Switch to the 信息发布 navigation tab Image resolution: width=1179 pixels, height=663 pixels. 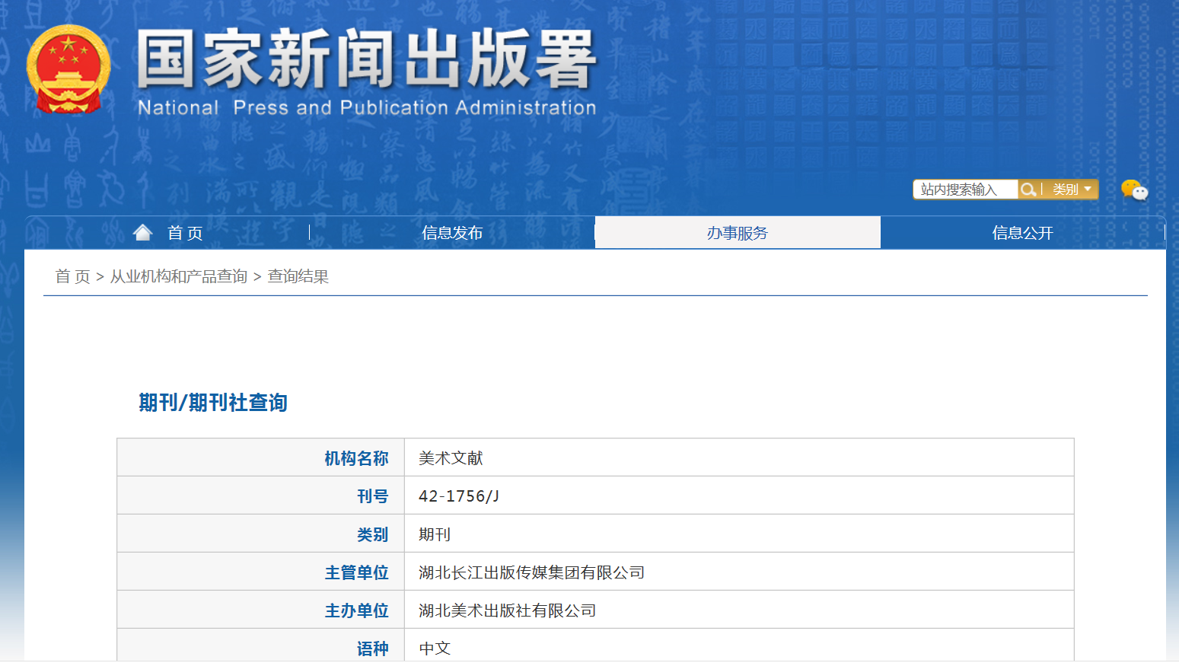(452, 232)
